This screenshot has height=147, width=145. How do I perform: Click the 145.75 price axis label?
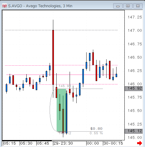[x=135, y=97]
